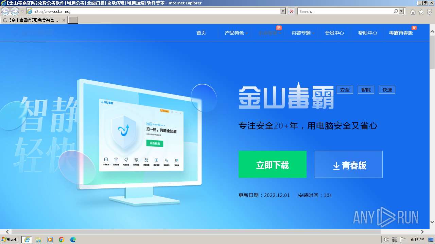The image size is (435, 244).
Task: Click the IE Search box
Action: point(345,11)
